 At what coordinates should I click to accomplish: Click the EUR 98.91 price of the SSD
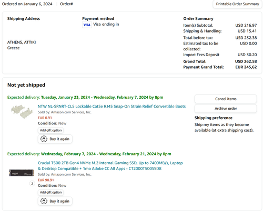(46, 180)
